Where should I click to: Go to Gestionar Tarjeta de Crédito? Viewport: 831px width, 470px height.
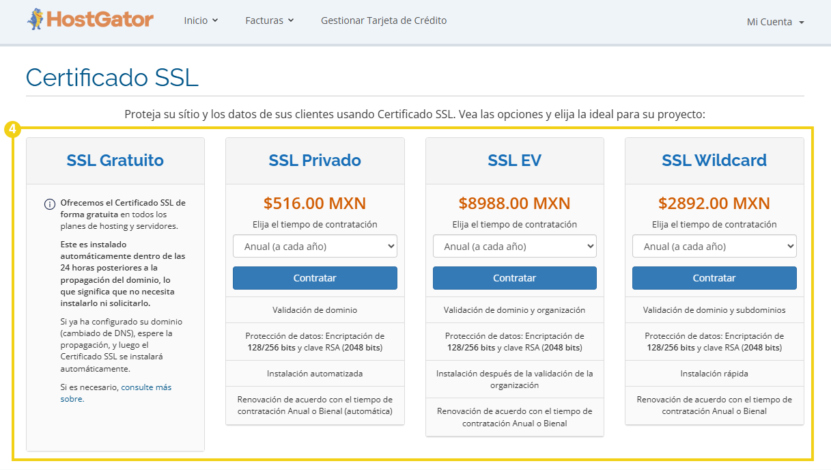384,20
